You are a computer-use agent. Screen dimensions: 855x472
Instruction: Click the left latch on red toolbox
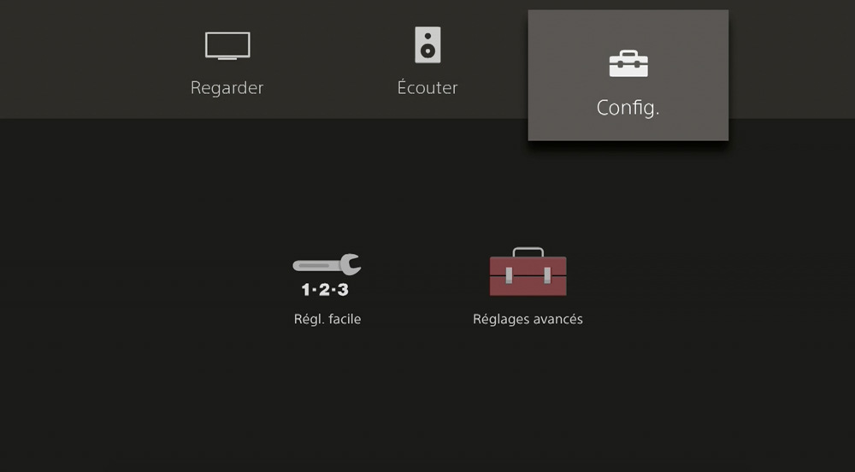(x=509, y=276)
